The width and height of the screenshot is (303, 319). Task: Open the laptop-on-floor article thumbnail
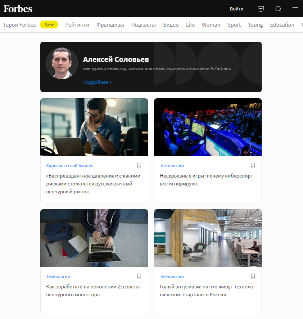[94, 238]
